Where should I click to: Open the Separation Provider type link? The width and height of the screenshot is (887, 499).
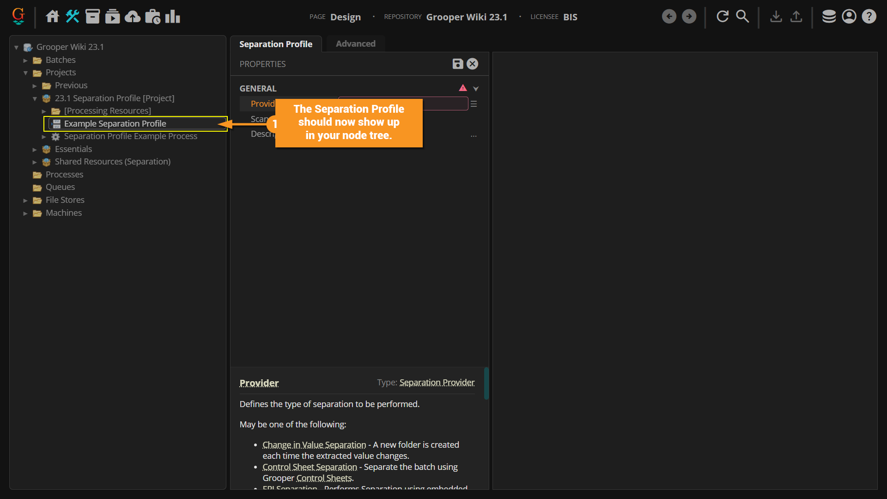437,383
